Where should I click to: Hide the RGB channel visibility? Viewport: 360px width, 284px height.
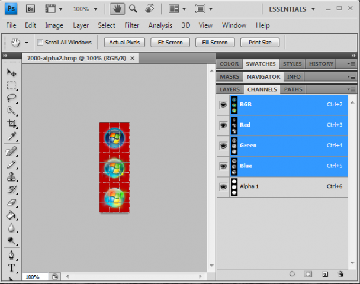tap(223, 105)
